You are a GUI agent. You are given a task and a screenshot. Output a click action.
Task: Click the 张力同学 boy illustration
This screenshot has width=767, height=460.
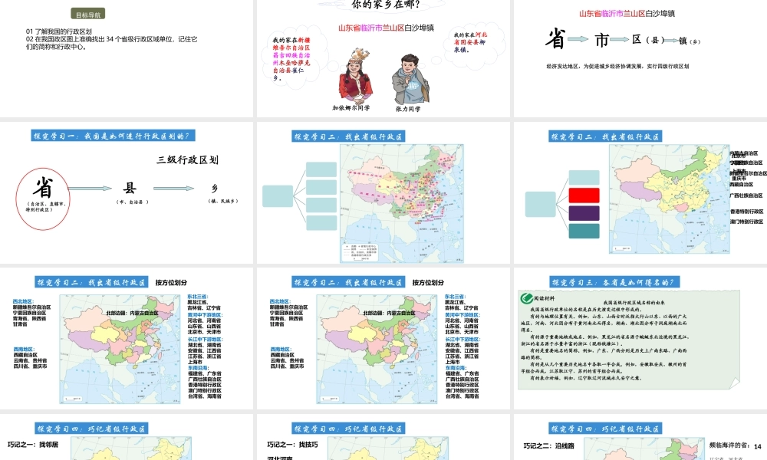pos(410,79)
